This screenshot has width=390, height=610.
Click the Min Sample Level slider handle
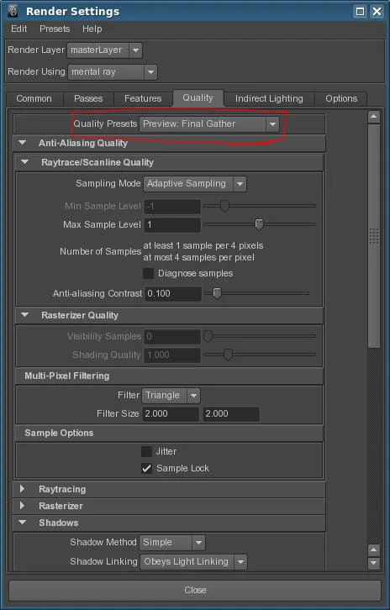click(x=224, y=206)
